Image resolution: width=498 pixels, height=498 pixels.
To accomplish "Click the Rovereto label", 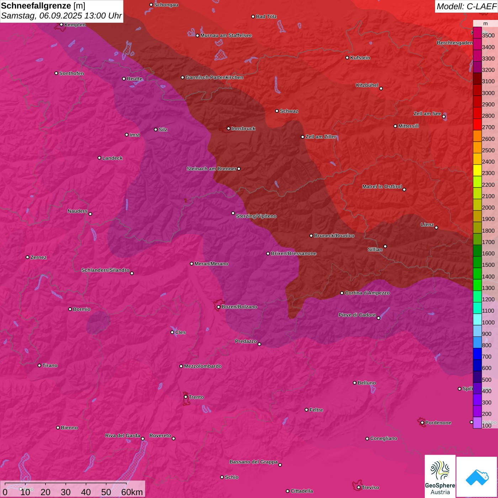I will pos(160,435).
